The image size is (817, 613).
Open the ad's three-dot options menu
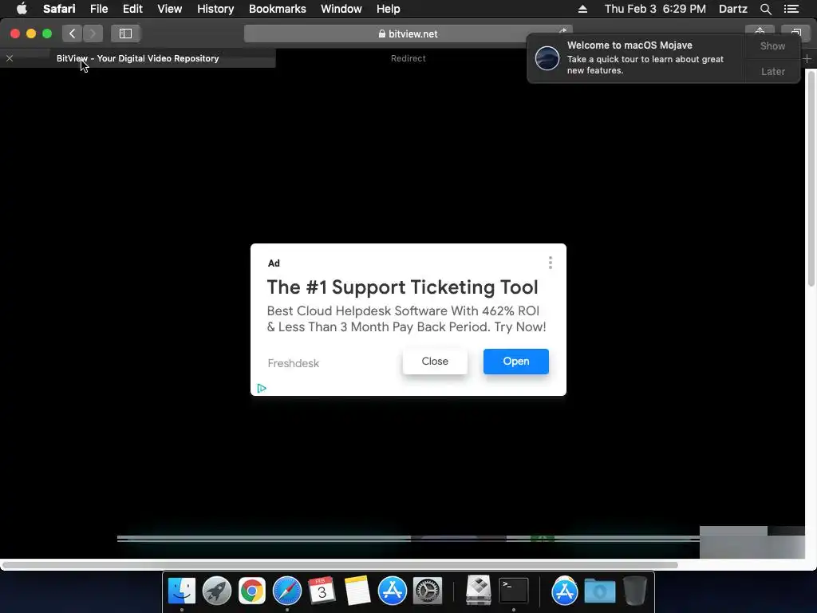click(551, 263)
